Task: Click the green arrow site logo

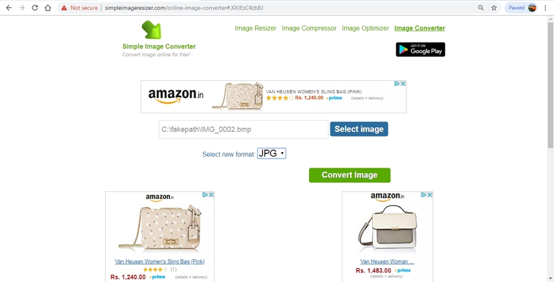Action: pyautogui.click(x=151, y=30)
